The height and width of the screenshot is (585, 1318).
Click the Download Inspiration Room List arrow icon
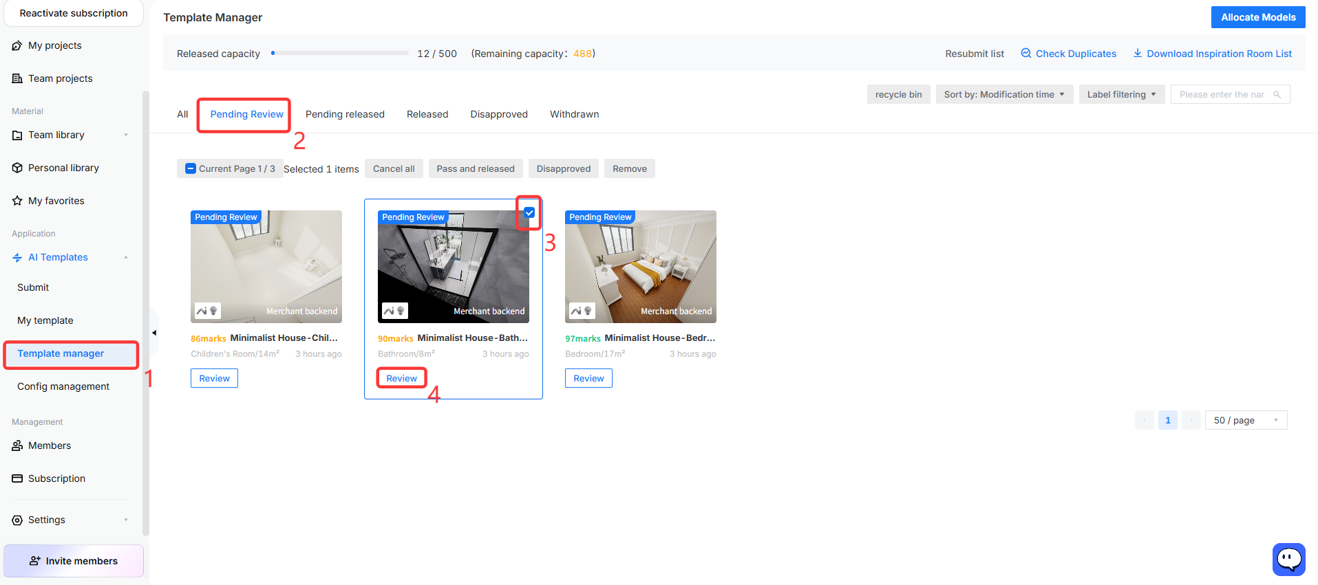(1138, 53)
